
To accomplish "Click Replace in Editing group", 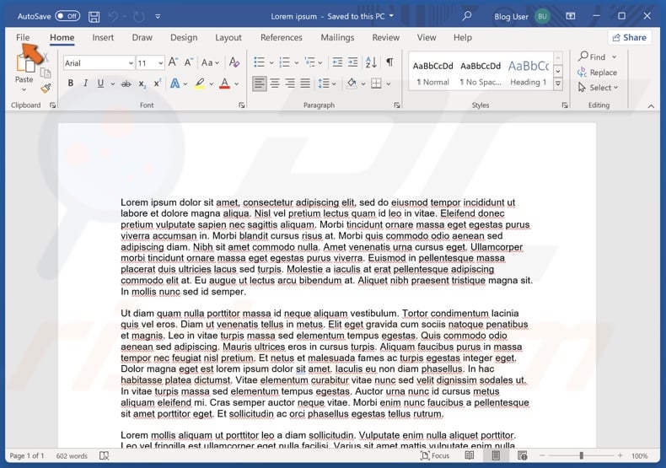I will 597,73.
